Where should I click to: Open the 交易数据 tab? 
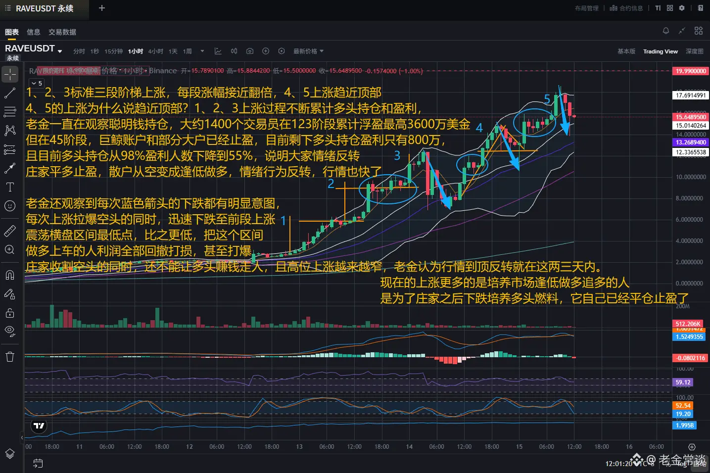(x=62, y=32)
